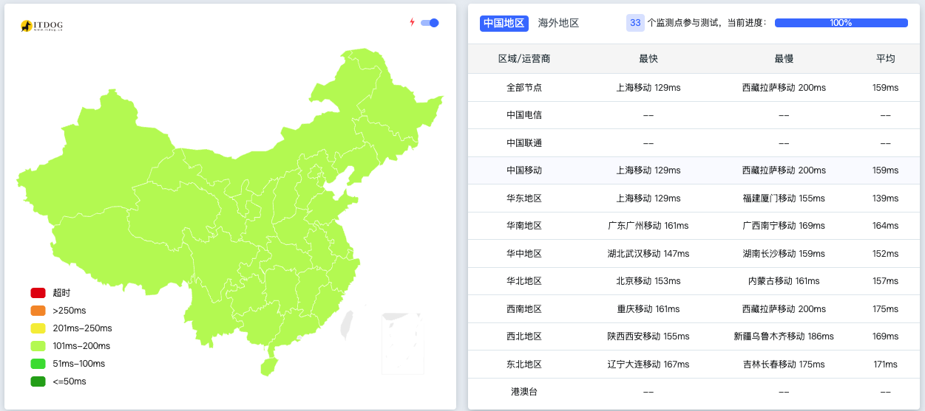Toggle the map speed switch
Viewport: 925px width, 411px height.
(x=430, y=23)
